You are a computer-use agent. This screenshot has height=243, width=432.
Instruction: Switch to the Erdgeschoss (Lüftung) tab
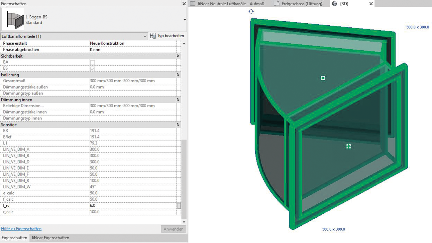[x=301, y=4]
